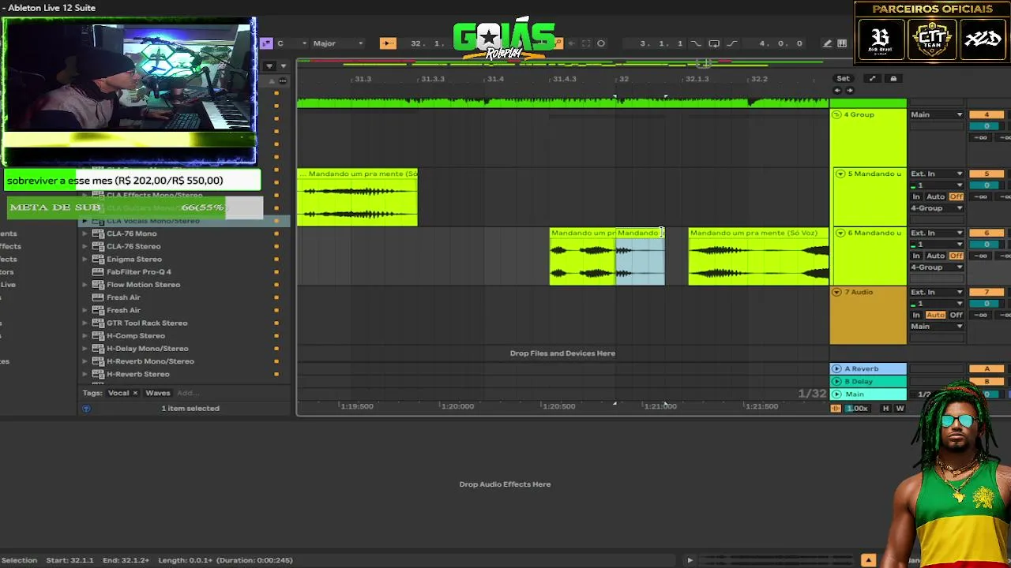Open the Major scale dropdown

click(x=338, y=43)
